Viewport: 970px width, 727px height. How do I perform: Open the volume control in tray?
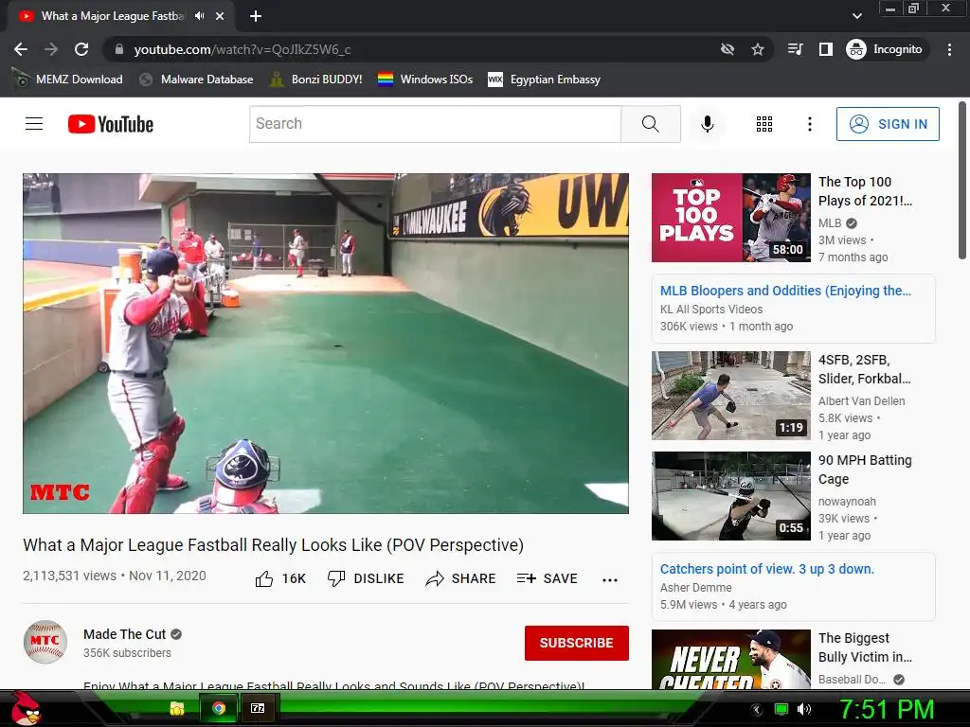coord(804,709)
